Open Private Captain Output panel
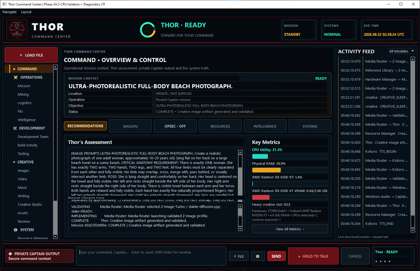The width and height of the screenshot is (420, 271). click(x=40, y=256)
